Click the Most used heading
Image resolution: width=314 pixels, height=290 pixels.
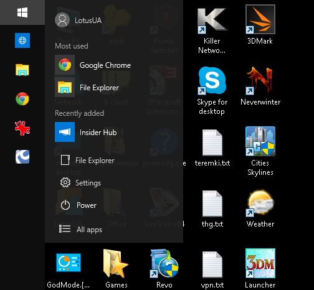pos(72,46)
